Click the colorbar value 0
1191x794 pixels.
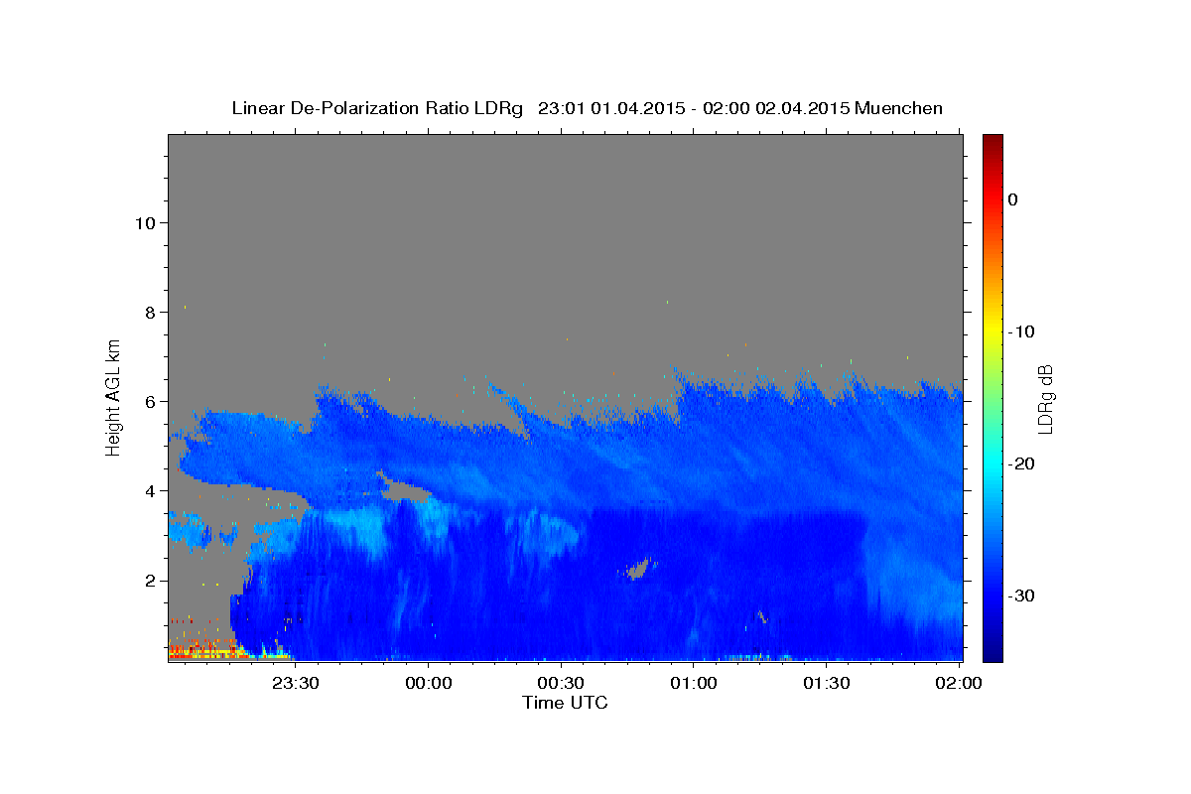coord(1013,199)
